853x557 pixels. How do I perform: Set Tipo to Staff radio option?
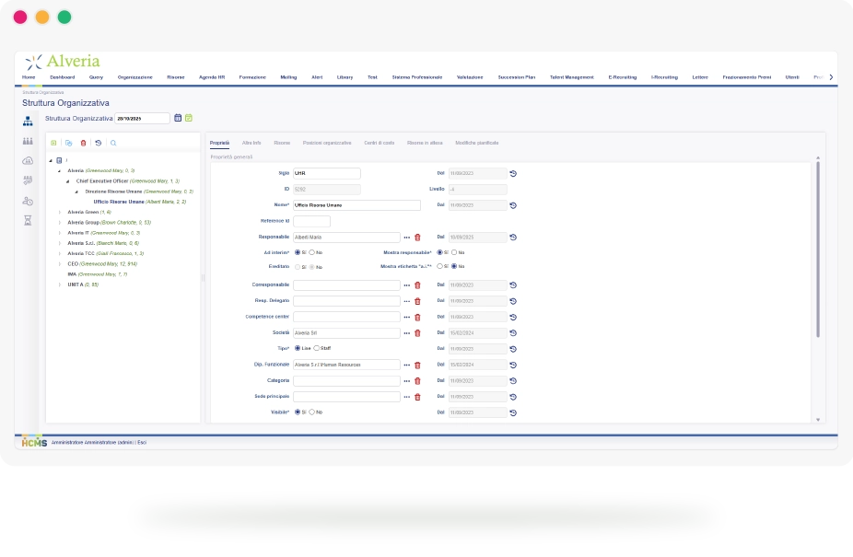316,348
